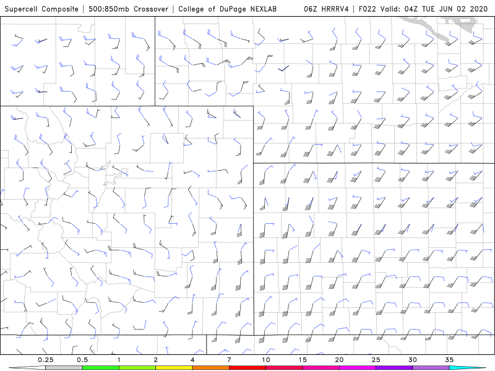Select the light purple swatch between 30 and 35
This screenshot has width=495, height=371.
pos(431,368)
